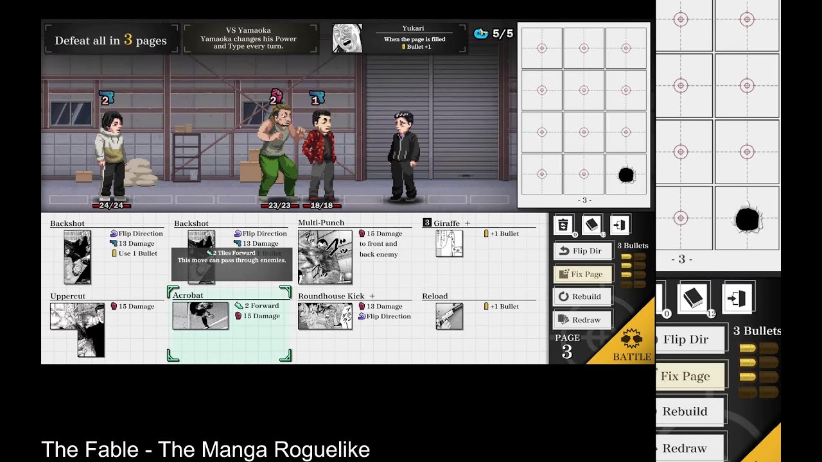Open the discard pile trash icon
This screenshot has height=462, width=822.
tap(563, 225)
